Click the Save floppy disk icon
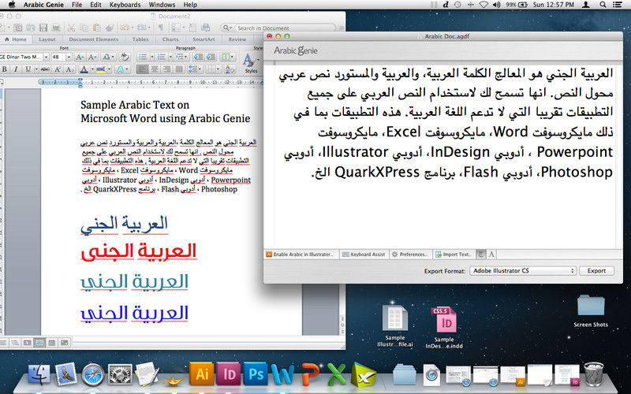 click(43, 28)
